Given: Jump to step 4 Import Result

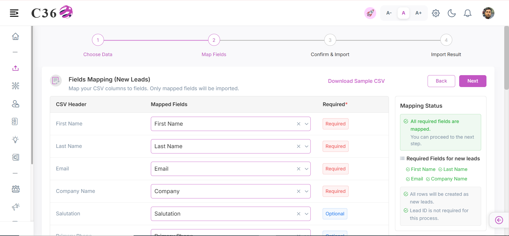Looking at the screenshot, I should point(446,40).
